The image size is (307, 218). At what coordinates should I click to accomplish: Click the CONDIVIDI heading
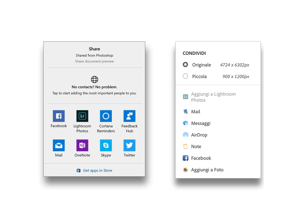click(194, 53)
